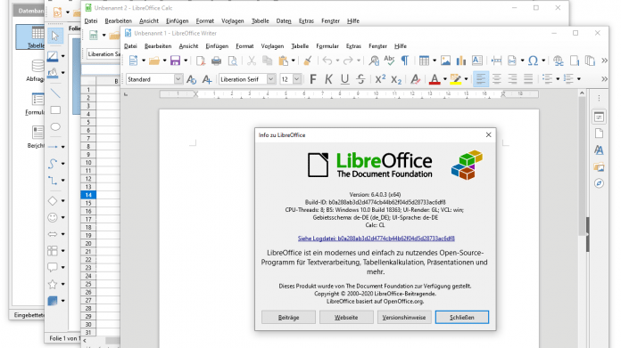Click the Redo arrow icon in Writer

pos(348,61)
